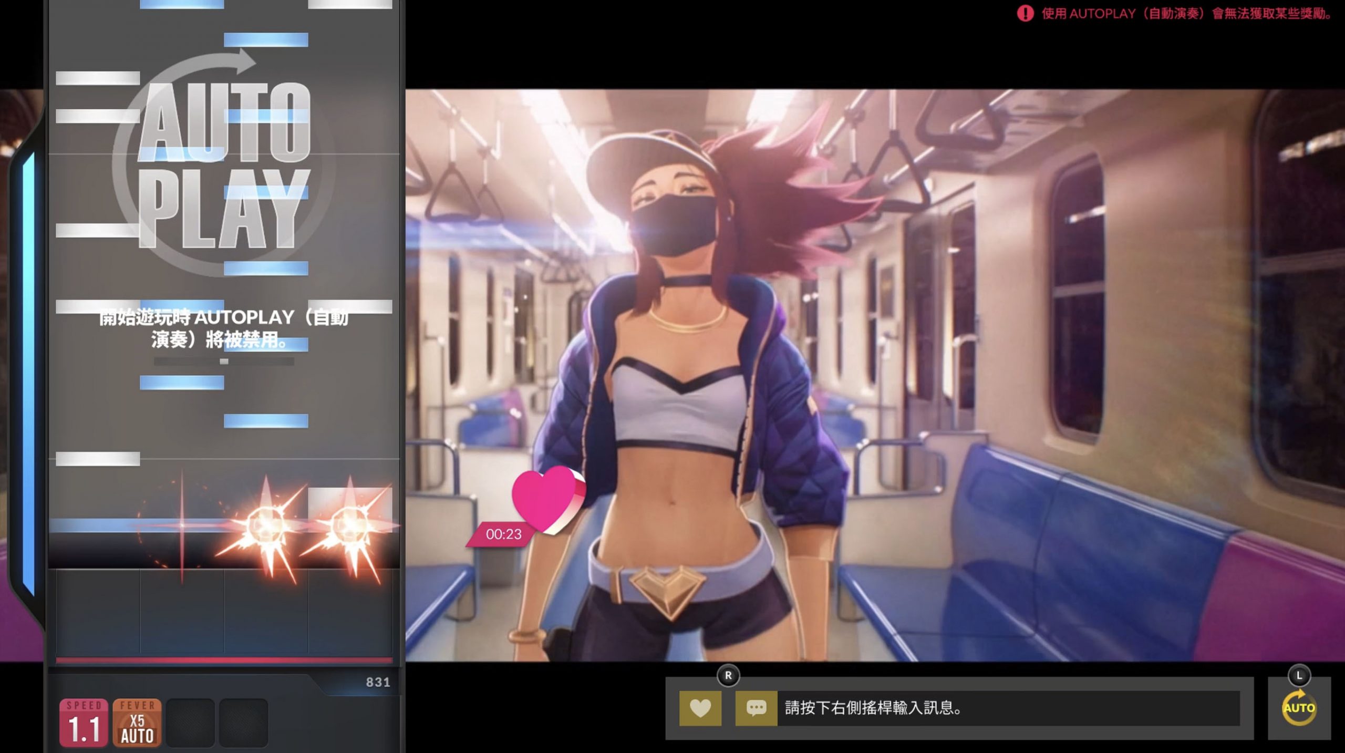The width and height of the screenshot is (1345, 753).
Task: Click the red song progress bar
Action: click(x=224, y=659)
